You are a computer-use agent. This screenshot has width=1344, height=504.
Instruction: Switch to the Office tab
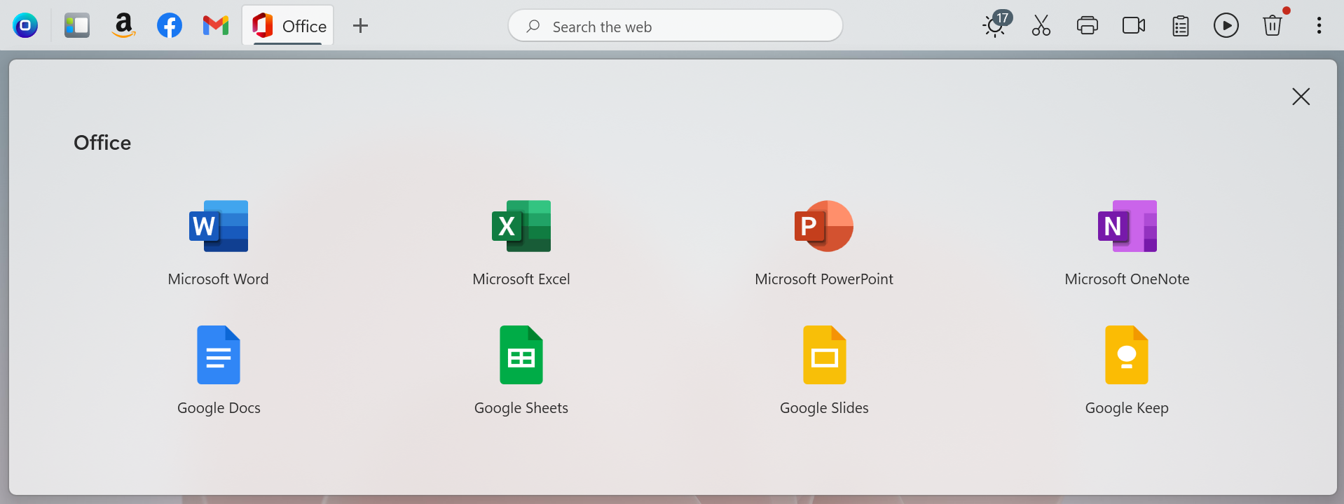288,26
